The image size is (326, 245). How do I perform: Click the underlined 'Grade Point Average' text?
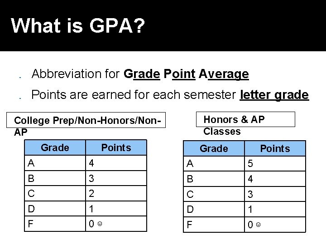(186, 74)
